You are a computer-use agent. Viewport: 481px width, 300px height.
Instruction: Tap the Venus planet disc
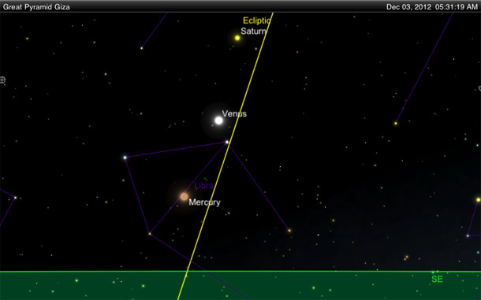pyautogui.click(x=218, y=120)
